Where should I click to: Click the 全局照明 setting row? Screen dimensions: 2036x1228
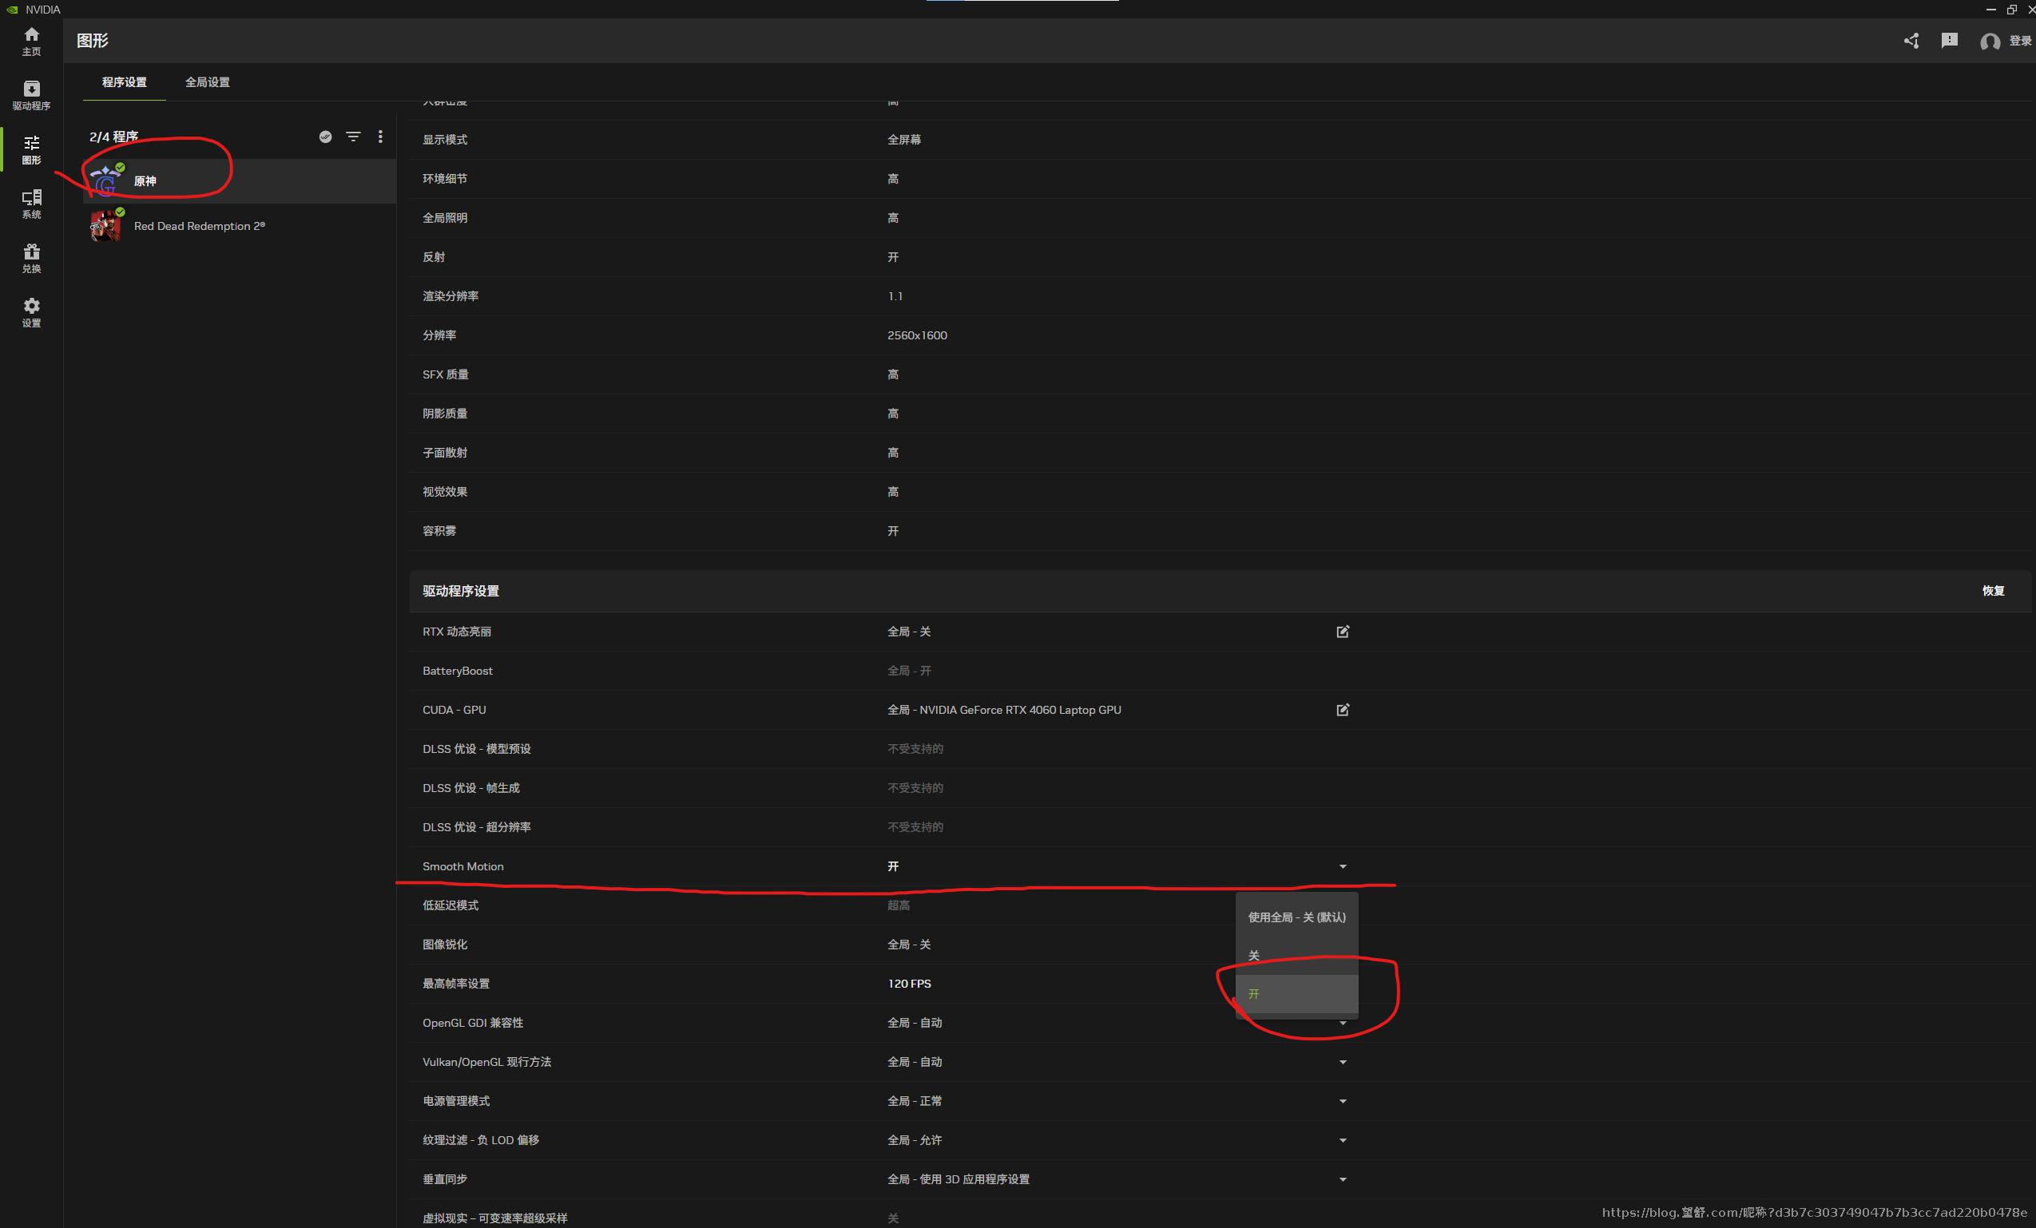tap(1220, 218)
